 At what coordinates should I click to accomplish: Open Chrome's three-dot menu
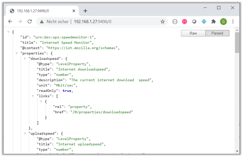[233, 22]
